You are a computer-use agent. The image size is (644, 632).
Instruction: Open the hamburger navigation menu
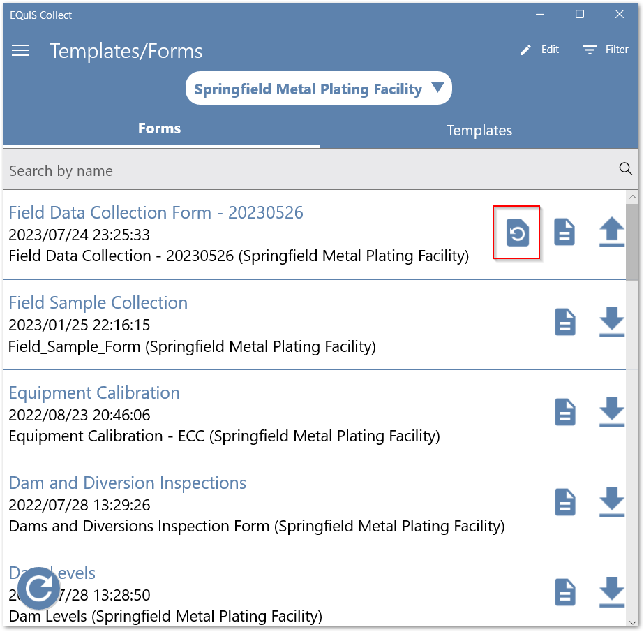pos(20,51)
